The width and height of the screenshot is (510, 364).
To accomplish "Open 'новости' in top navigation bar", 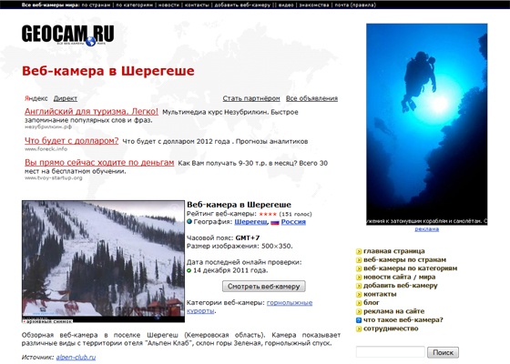I will click(168, 5).
